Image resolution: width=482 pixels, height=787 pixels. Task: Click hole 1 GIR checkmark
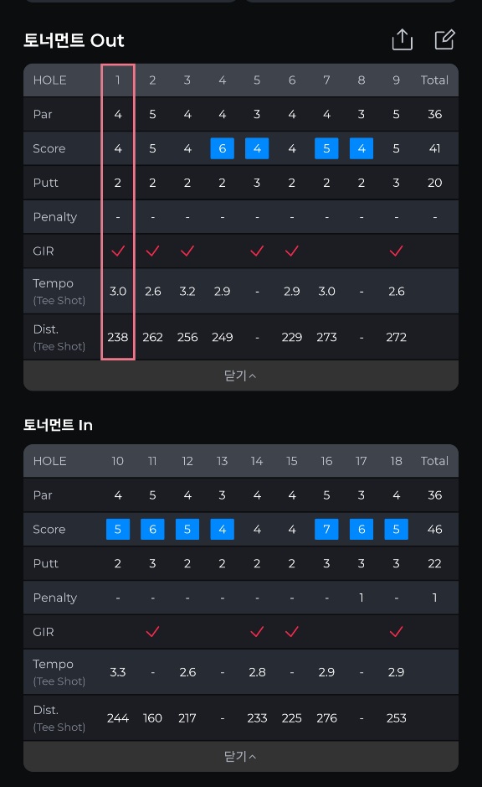tap(118, 251)
